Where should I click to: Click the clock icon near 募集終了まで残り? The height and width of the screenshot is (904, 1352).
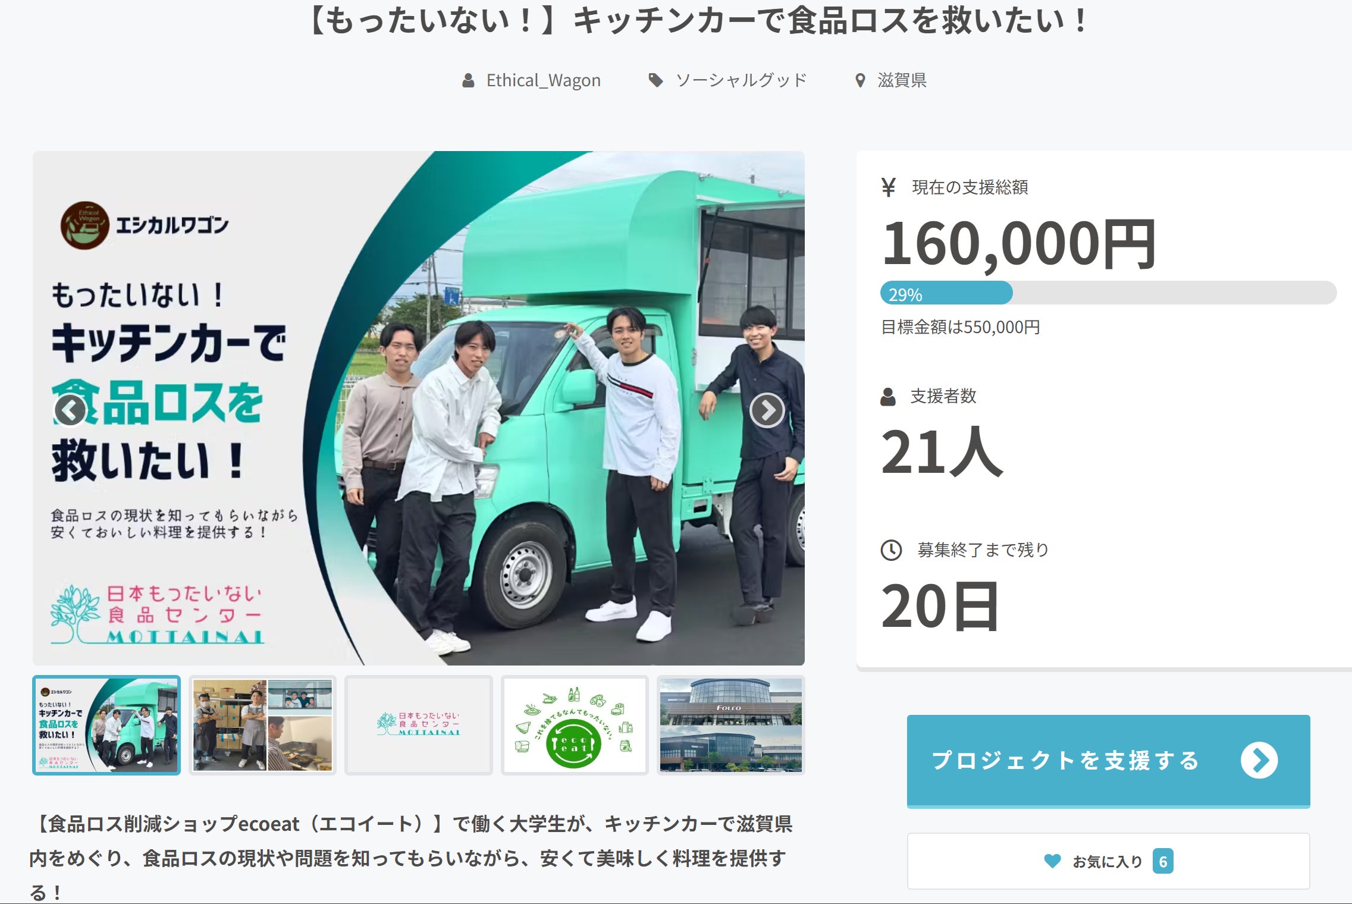pos(891,550)
